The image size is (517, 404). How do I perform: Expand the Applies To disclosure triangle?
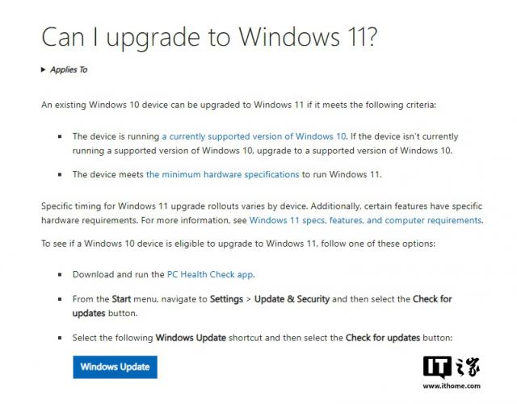pos(43,69)
